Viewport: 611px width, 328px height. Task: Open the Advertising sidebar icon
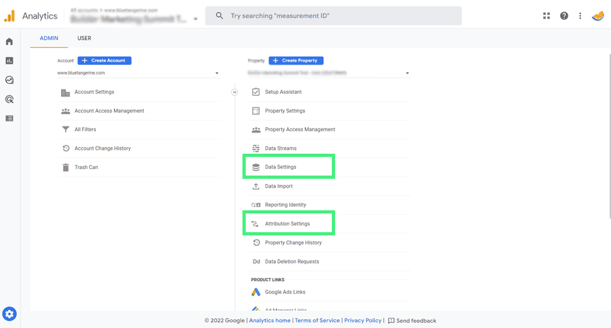pyautogui.click(x=10, y=99)
